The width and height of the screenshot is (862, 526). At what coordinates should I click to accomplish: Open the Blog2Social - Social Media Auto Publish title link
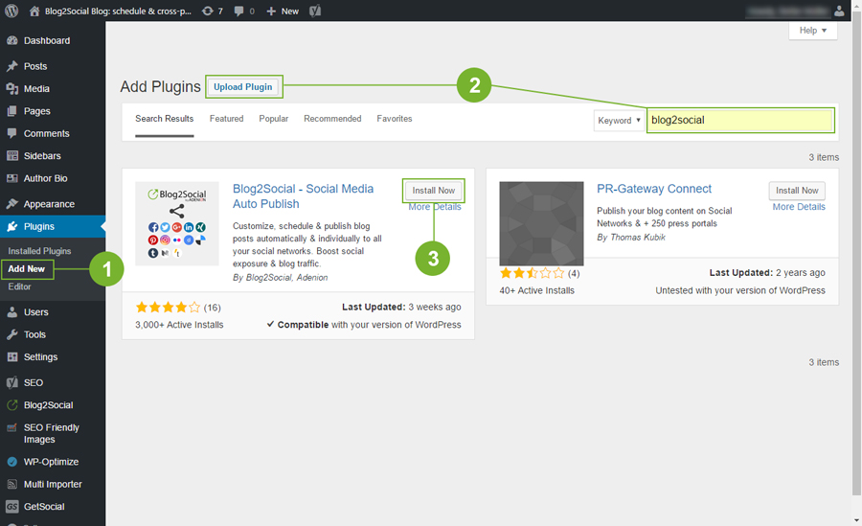coord(303,196)
